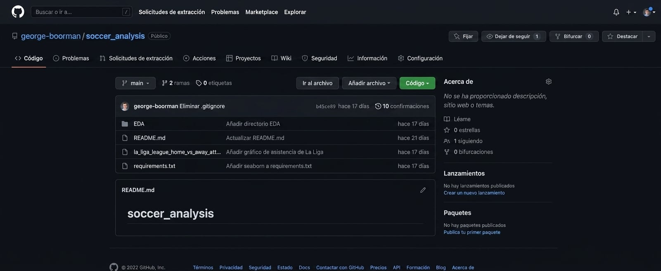View 1 siguiendo watchers
This screenshot has width=661, height=271.
463,141
